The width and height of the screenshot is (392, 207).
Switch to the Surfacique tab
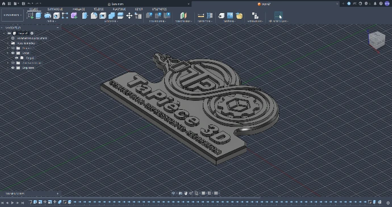tap(55, 9)
